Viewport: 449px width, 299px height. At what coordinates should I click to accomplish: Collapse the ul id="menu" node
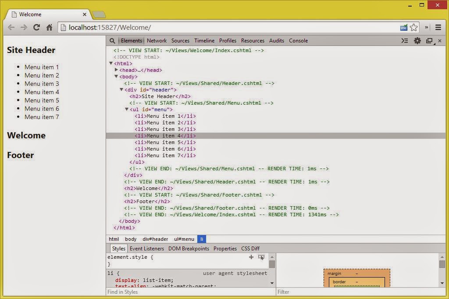tap(127, 109)
